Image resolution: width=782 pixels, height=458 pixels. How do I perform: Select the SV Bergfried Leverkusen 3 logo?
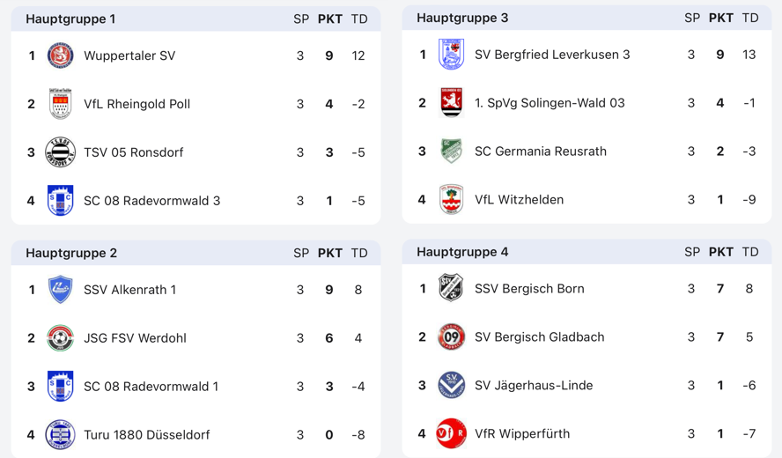(x=451, y=55)
